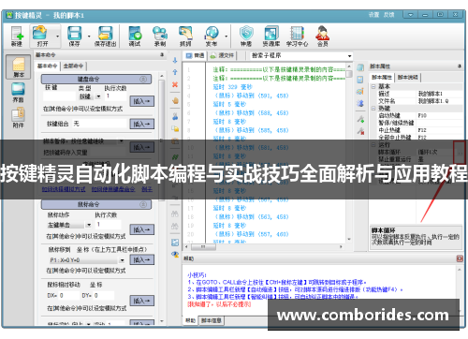Click the wrench with red mark icon

click(x=360, y=131)
